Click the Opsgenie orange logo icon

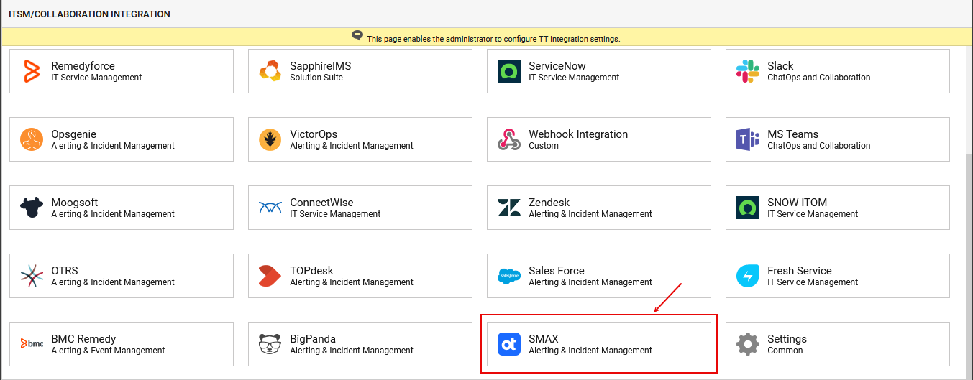point(32,139)
